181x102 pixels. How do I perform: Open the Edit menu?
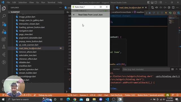(x=14, y=3)
